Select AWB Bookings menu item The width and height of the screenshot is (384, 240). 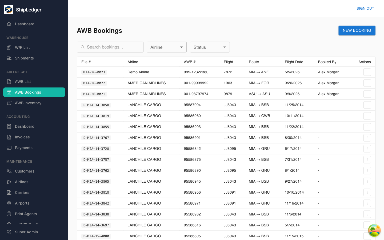[x=34, y=92]
